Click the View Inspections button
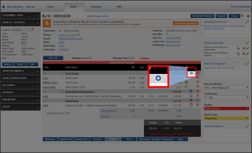This screenshot has height=153, width=252. [x=185, y=23]
